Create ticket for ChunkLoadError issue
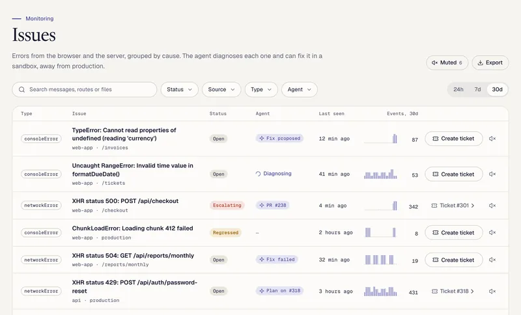This screenshot has height=315, width=521. [453, 233]
